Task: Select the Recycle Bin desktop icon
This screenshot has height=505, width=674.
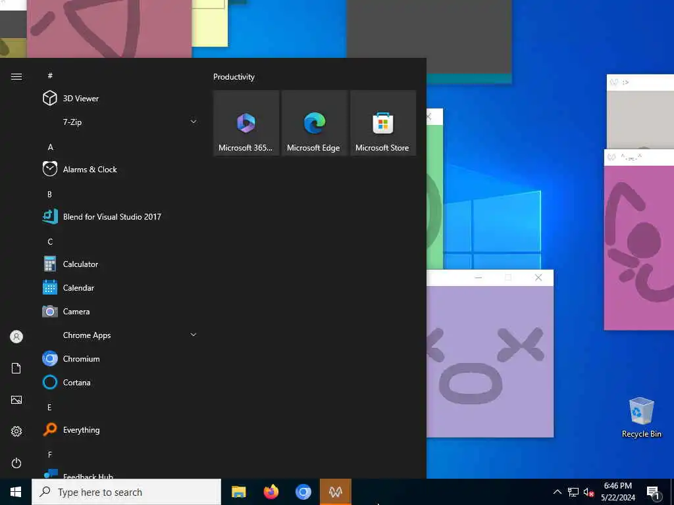Action: tap(641, 418)
